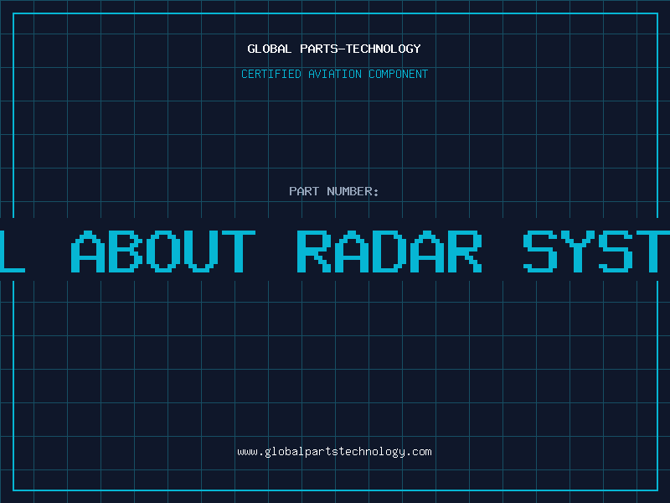Screen dimensions: 670x503
Task: Click the word GLOBAL in the header
Action: tap(270, 49)
